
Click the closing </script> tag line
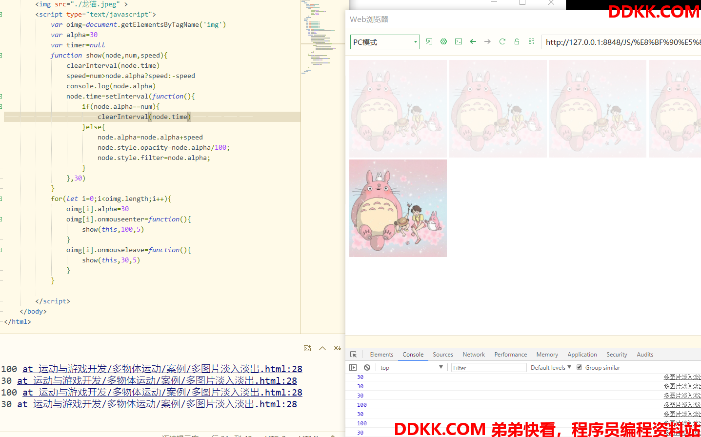(53, 301)
